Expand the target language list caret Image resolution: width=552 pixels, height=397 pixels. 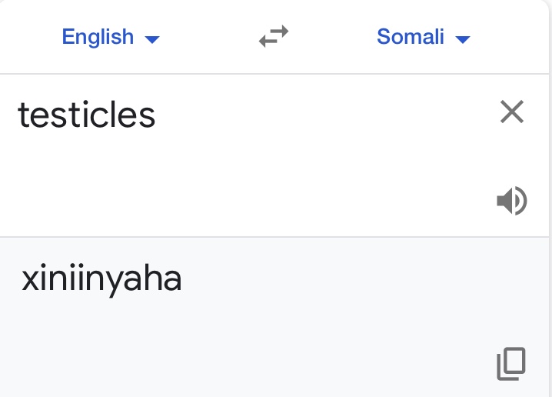[x=462, y=38]
